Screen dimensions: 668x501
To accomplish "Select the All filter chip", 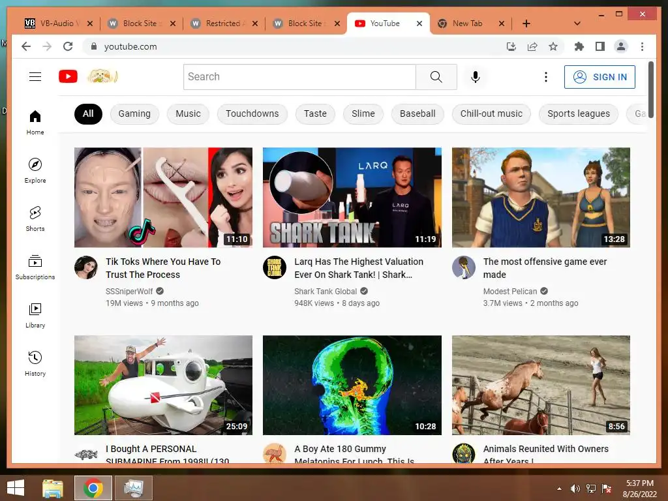I will (x=88, y=114).
